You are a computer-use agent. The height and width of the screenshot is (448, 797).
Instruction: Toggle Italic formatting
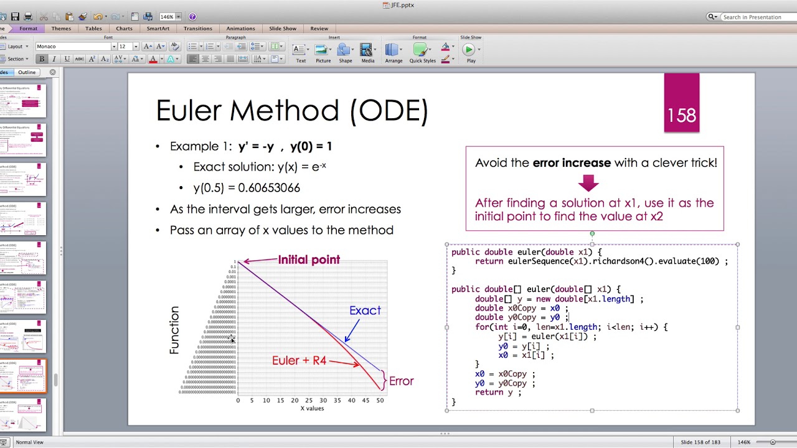click(54, 59)
